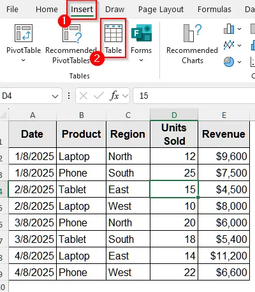Select column E header
The width and height of the screenshot is (255, 292).
224,115
